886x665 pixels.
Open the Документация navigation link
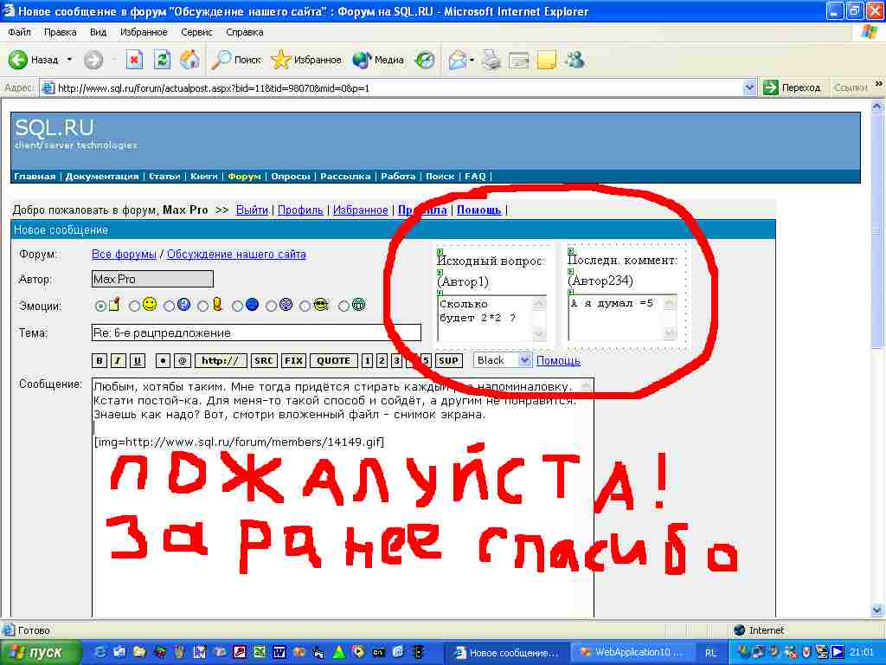102,177
